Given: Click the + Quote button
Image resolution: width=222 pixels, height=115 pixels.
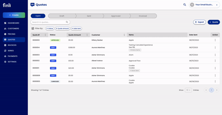Looking at the screenshot, I should pyautogui.click(x=214, y=22).
